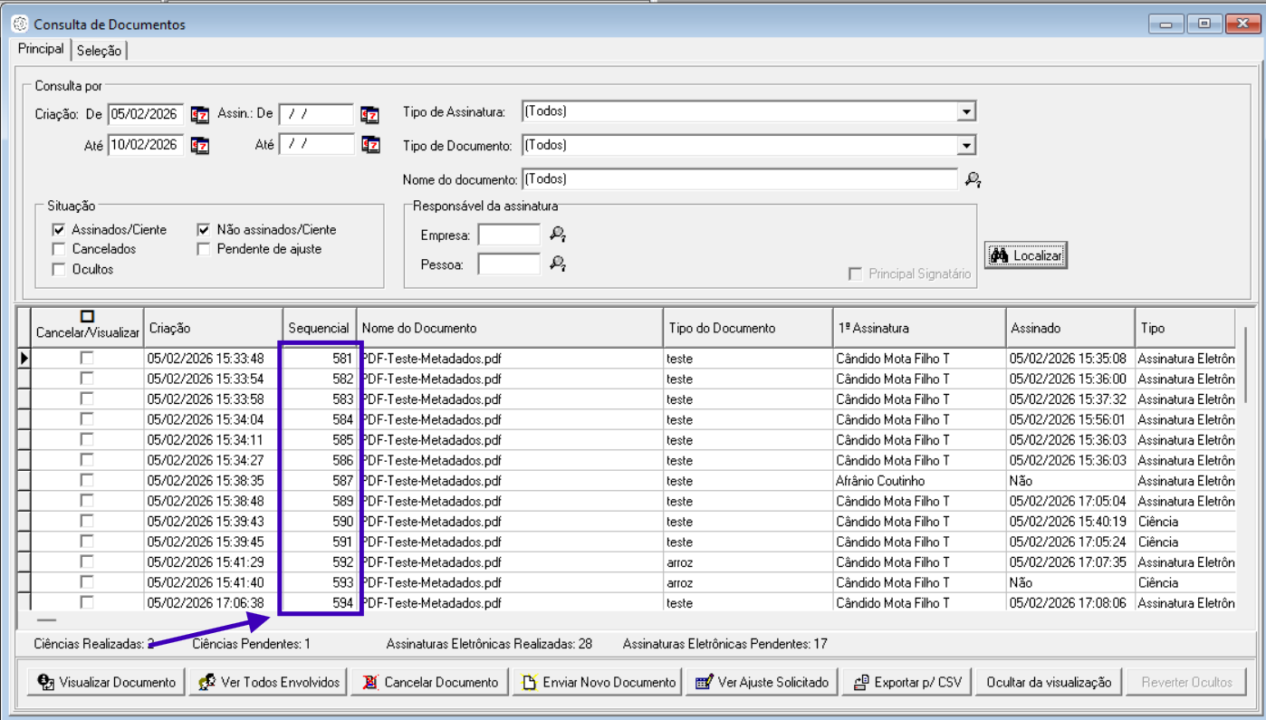Expand the Tipo de Documento dropdown
This screenshot has width=1266, height=720.
tap(966, 146)
